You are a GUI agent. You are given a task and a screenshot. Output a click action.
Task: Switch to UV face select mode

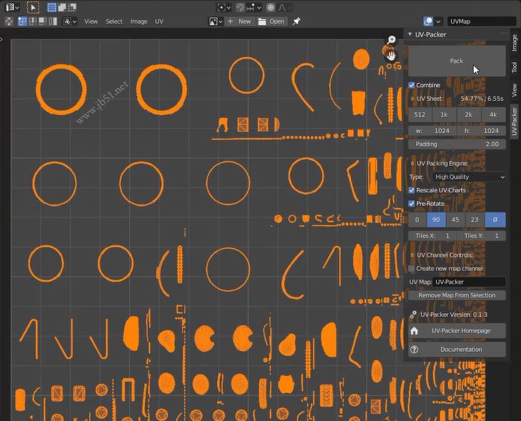[x=43, y=21]
